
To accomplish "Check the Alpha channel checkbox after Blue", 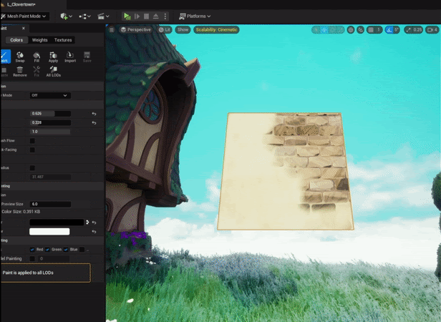I will 82,250.
